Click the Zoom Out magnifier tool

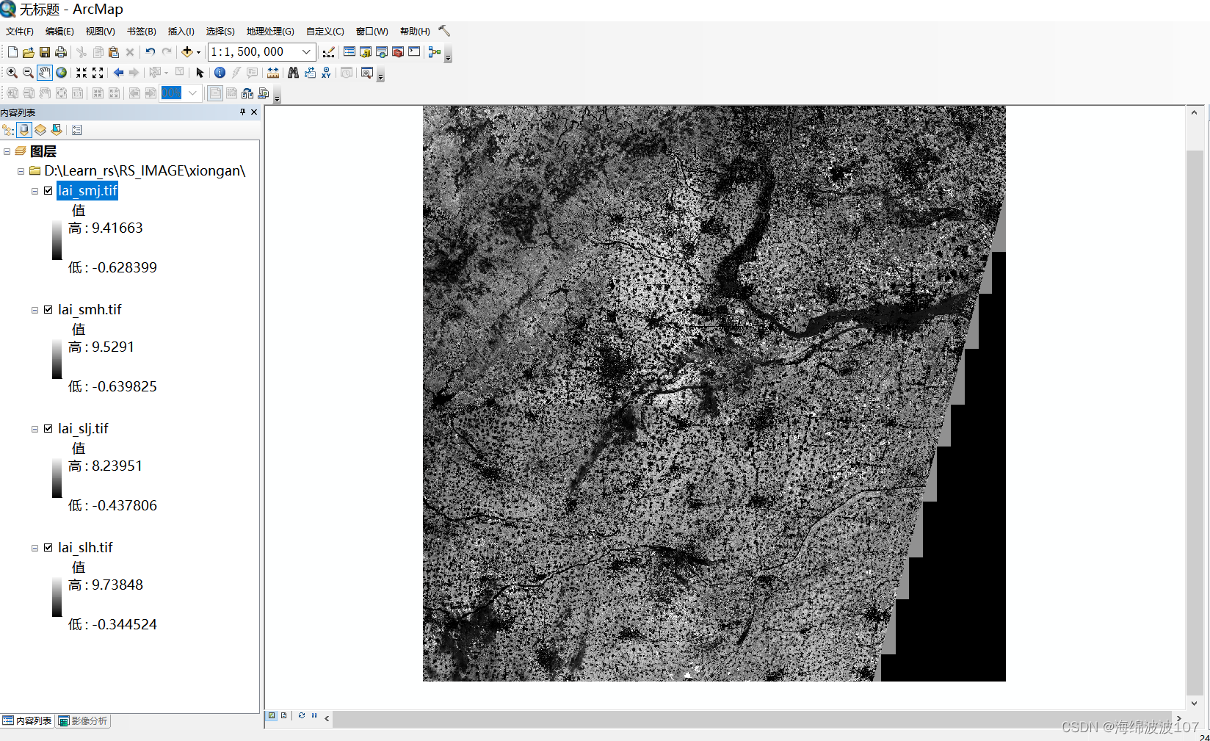pos(28,73)
